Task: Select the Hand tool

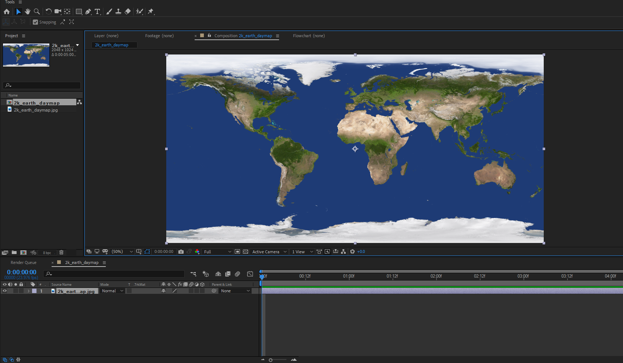Action: pyautogui.click(x=28, y=11)
